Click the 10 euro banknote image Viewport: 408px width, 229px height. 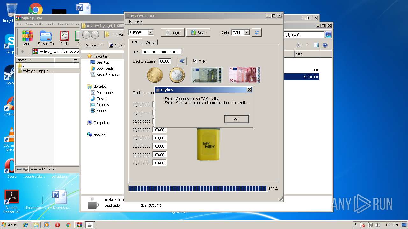point(244,75)
